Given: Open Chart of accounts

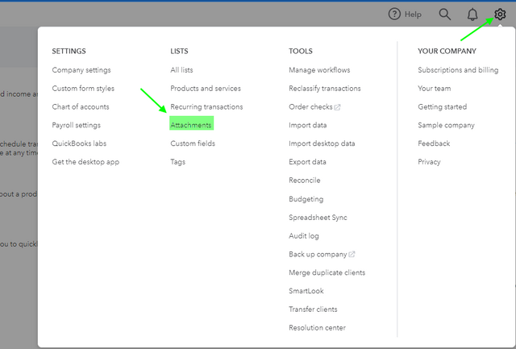Looking at the screenshot, I should (x=81, y=106).
